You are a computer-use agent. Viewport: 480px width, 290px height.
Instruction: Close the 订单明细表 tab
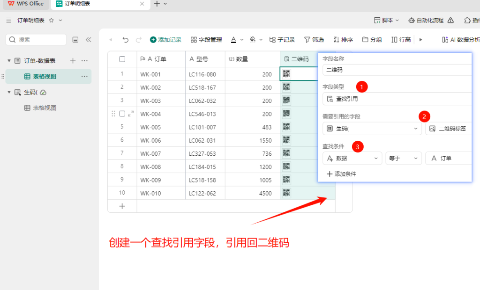point(142,4)
